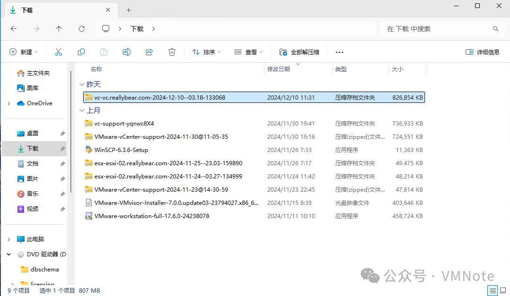The height and width of the screenshot is (296, 510).
Task: Select dbschema folder in sidebar
Action: (40, 270)
